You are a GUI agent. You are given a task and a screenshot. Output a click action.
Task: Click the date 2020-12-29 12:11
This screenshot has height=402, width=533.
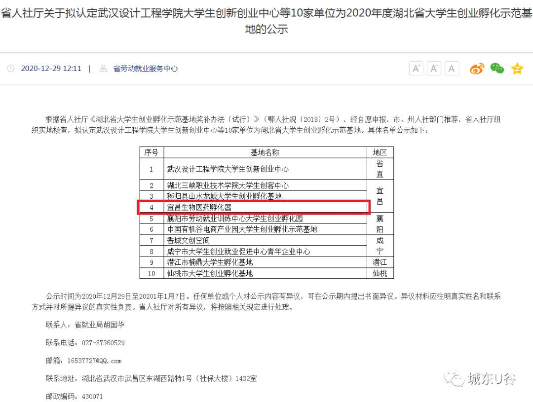coord(51,69)
